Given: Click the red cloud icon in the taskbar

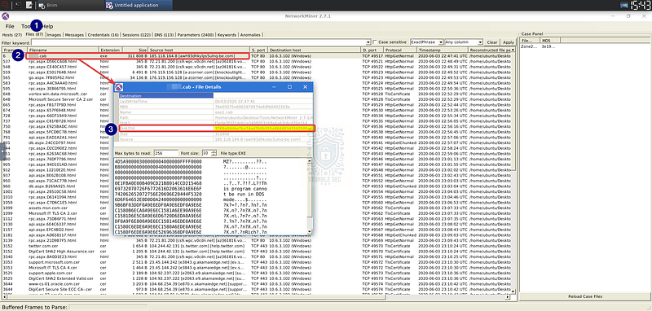Looking at the screenshot, I should [x=6, y=5].
